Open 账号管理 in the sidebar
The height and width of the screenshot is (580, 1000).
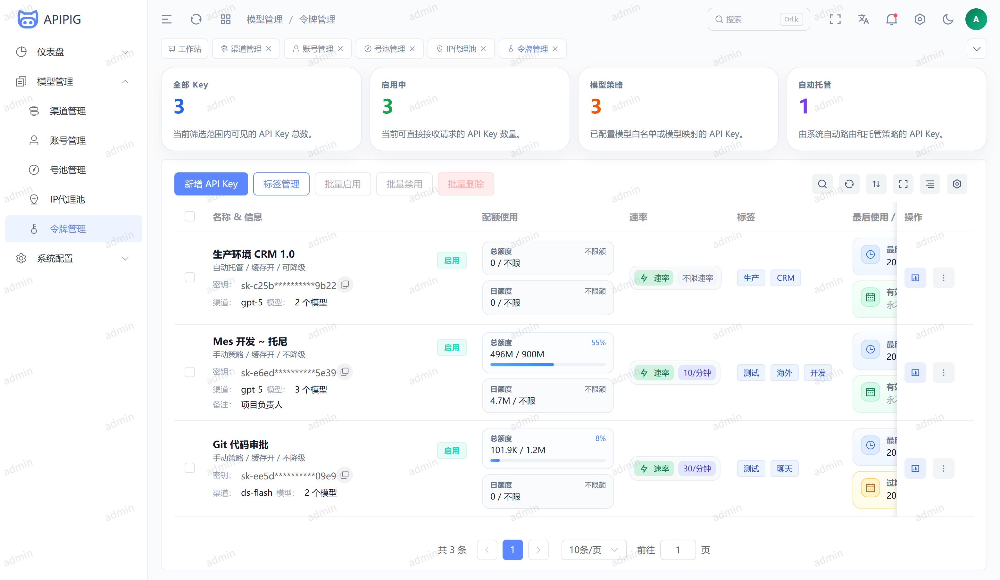point(74,140)
